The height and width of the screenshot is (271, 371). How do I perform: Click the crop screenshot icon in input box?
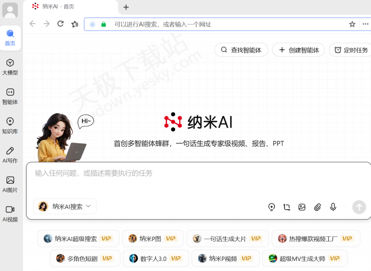click(x=287, y=207)
